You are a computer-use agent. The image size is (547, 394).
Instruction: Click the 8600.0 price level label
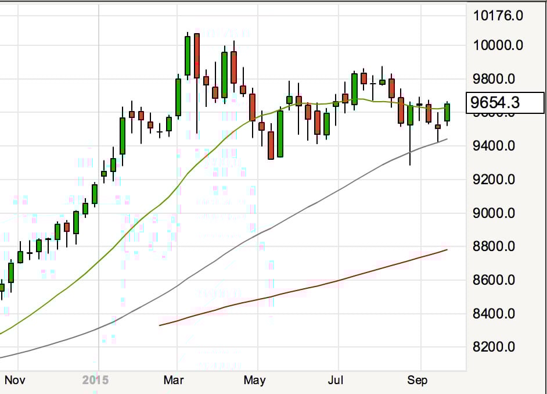(499, 281)
